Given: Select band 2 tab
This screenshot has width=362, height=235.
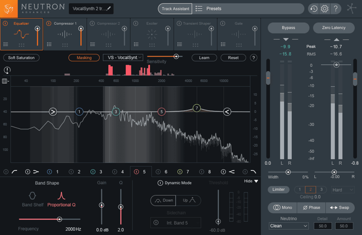Looking at the screenshot, I should pos(76,172).
